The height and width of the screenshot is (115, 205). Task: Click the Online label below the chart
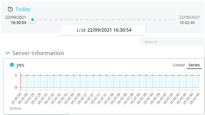tap(15, 109)
